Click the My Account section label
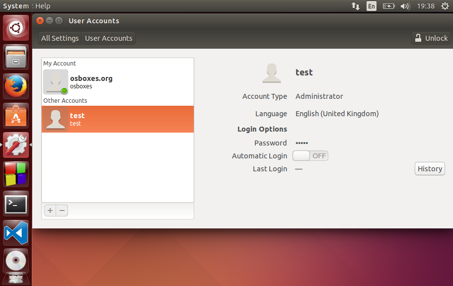The width and height of the screenshot is (453, 286). click(x=60, y=63)
